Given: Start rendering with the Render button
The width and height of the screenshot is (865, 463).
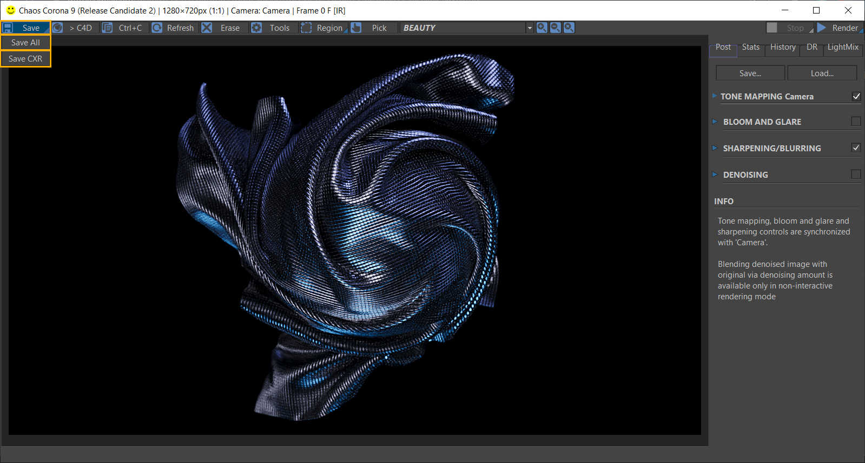Looking at the screenshot, I should pos(840,28).
